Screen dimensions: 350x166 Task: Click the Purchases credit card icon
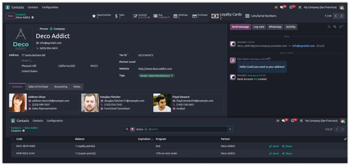(194, 16)
